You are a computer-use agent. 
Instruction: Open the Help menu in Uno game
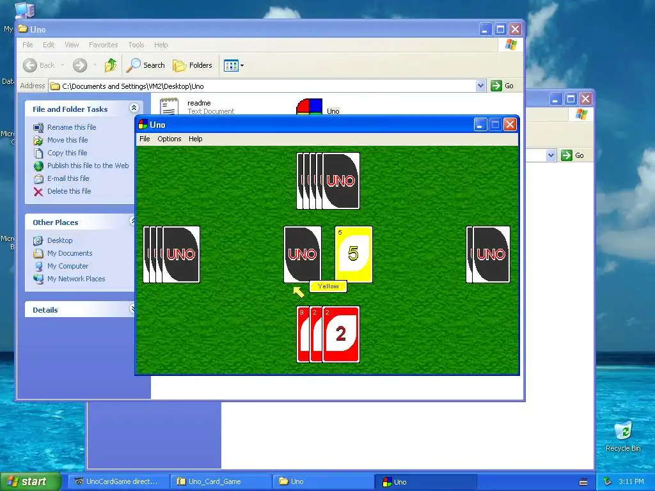195,139
